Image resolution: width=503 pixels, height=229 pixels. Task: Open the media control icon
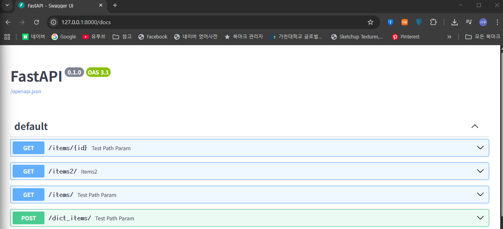pos(469,22)
